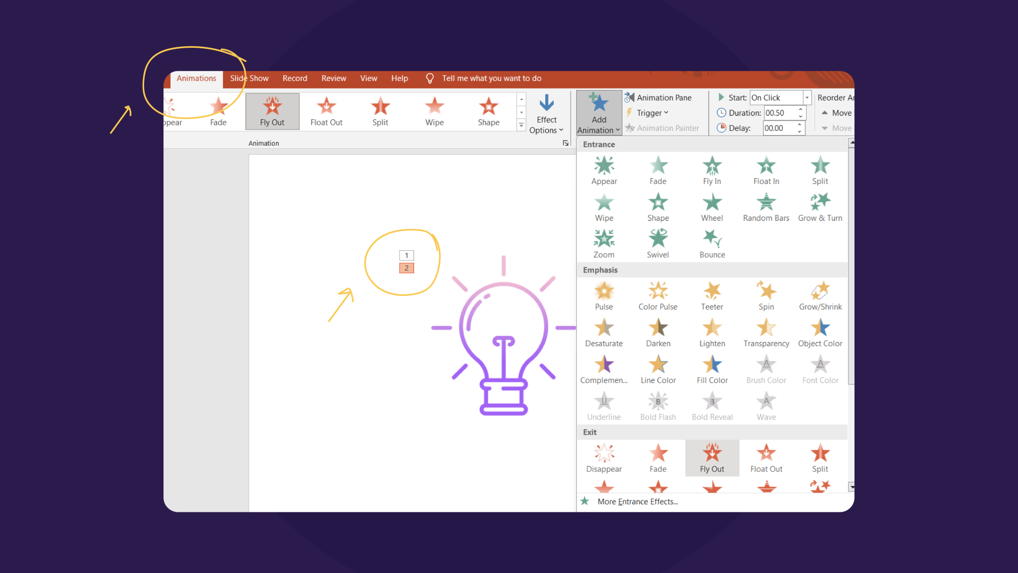
Task: Click animation order marker 1 on slide
Action: 407,256
